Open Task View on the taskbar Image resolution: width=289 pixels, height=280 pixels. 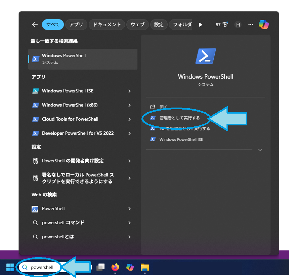point(100,267)
